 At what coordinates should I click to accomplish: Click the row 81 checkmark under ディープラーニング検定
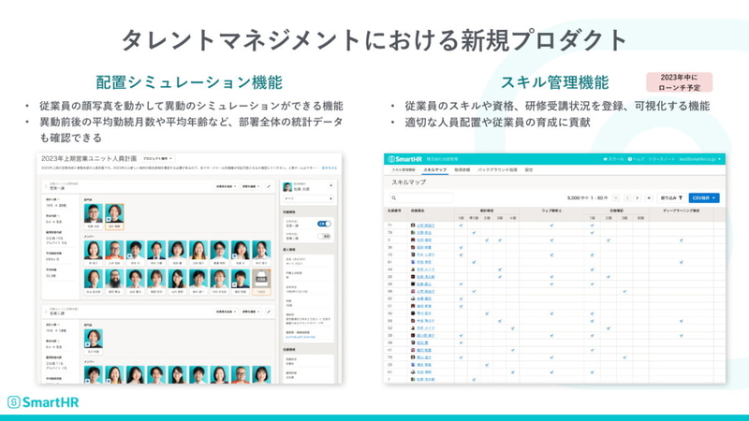point(682,262)
